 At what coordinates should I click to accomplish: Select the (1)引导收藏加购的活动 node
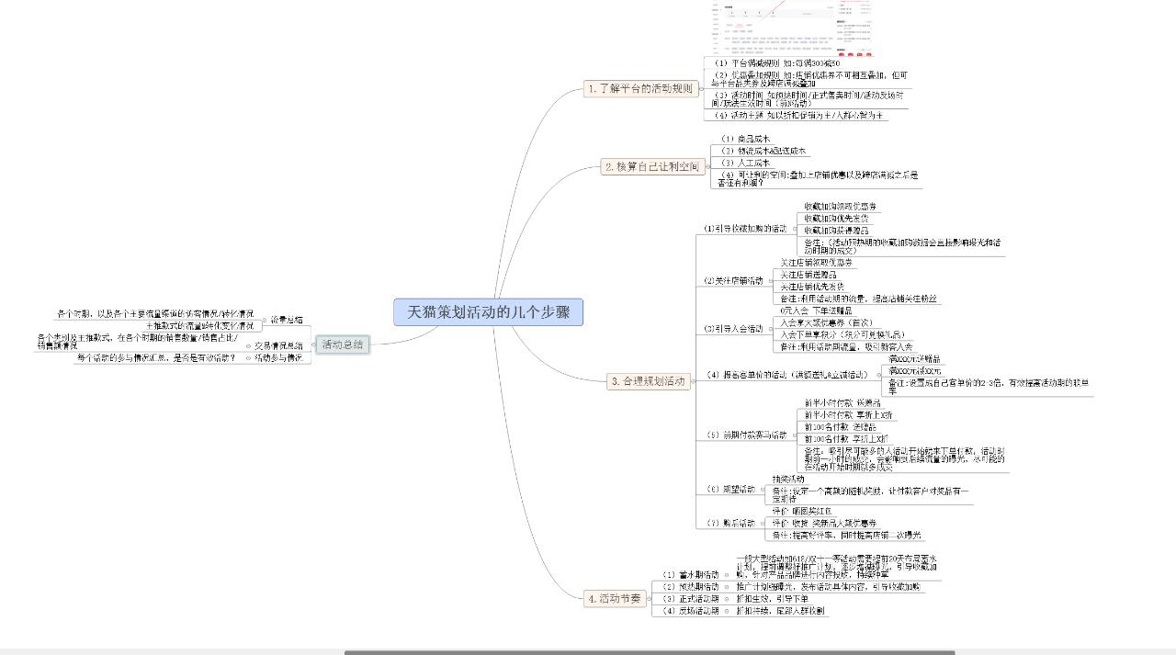pyautogui.click(x=745, y=229)
